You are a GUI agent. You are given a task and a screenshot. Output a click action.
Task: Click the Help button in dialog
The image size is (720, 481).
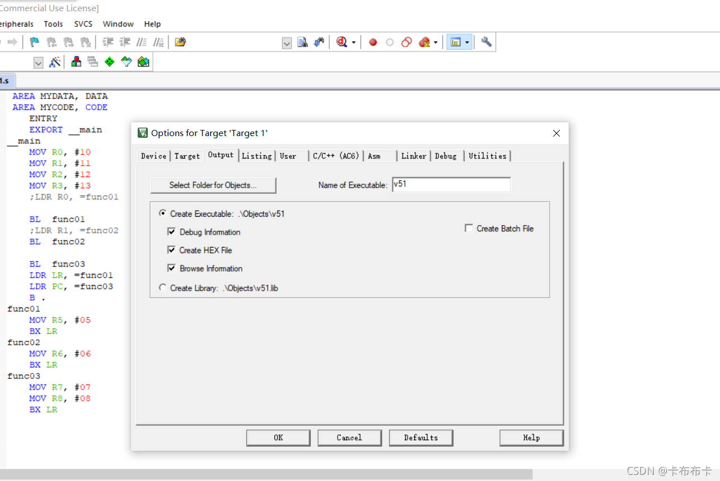click(531, 438)
